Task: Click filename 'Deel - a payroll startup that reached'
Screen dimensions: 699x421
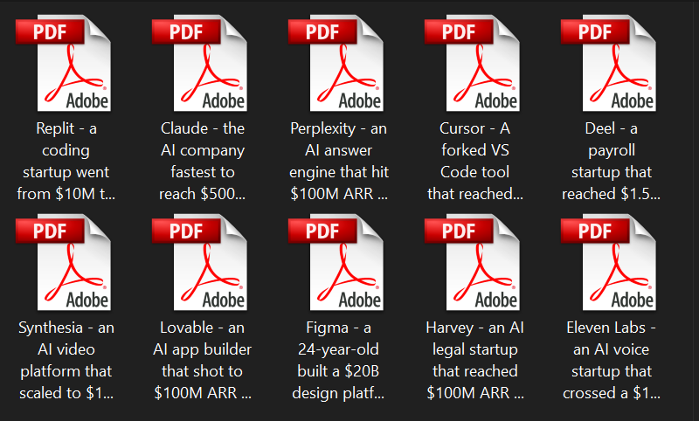Action: (x=611, y=162)
